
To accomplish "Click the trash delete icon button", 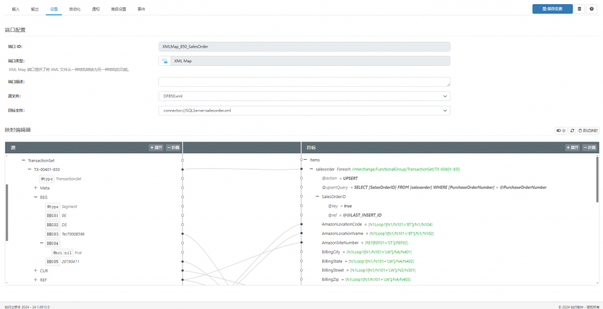I will coord(579,9).
